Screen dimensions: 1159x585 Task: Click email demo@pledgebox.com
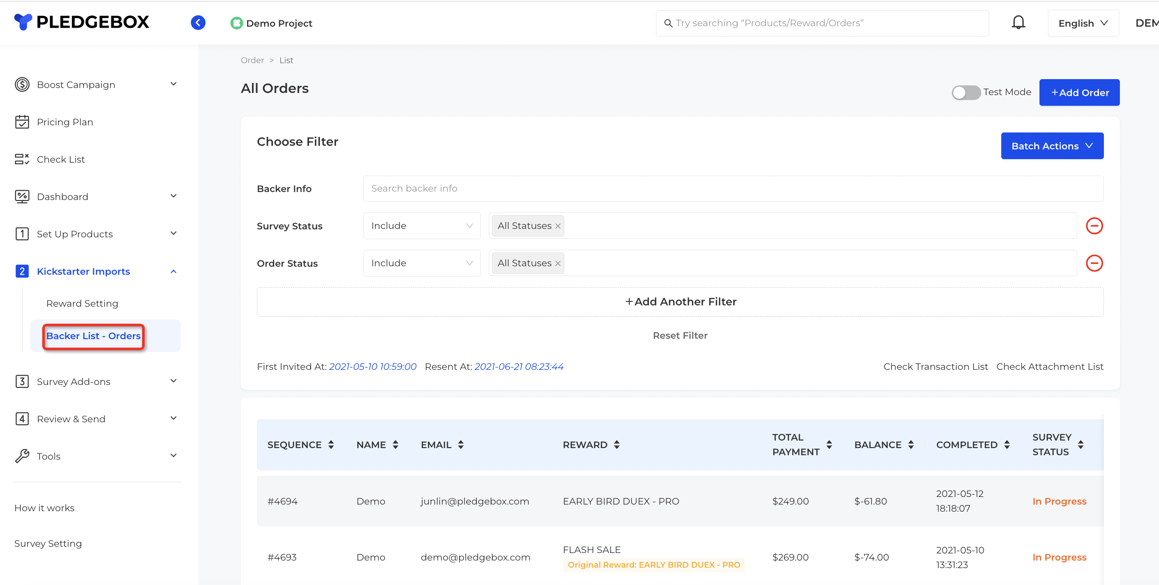[x=476, y=557]
